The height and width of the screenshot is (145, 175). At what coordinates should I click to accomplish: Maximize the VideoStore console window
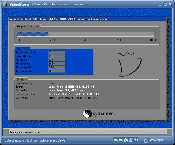165,4
